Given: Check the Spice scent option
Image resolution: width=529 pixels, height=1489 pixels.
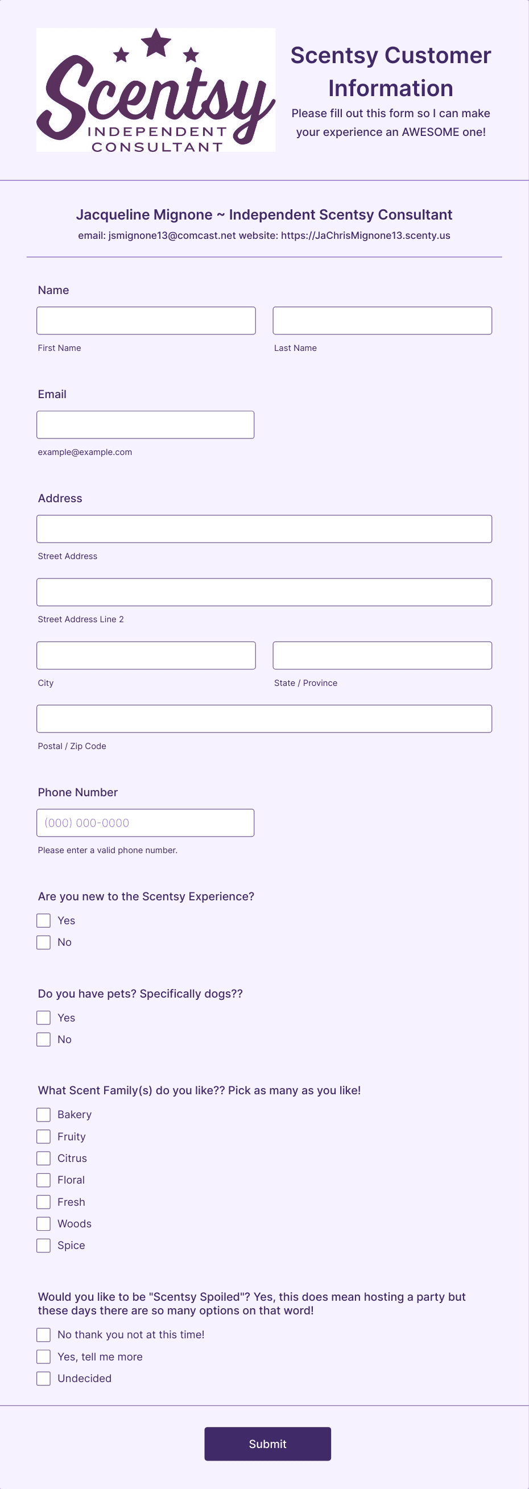Looking at the screenshot, I should 43,1245.
